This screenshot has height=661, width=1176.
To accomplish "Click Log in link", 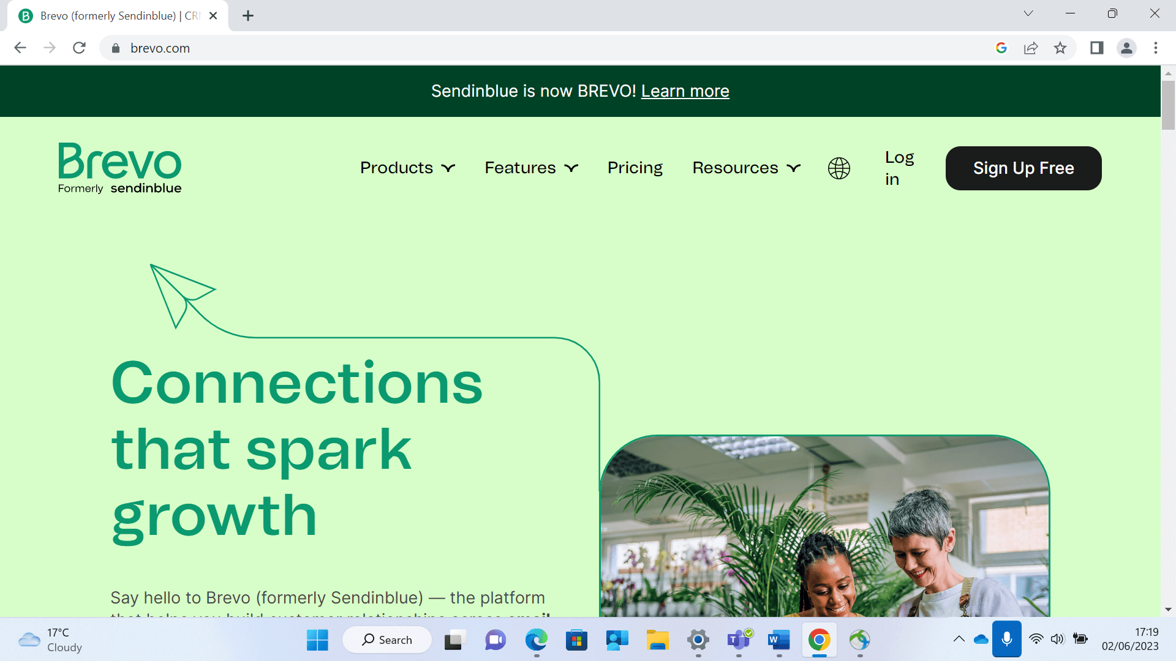I will [900, 168].
